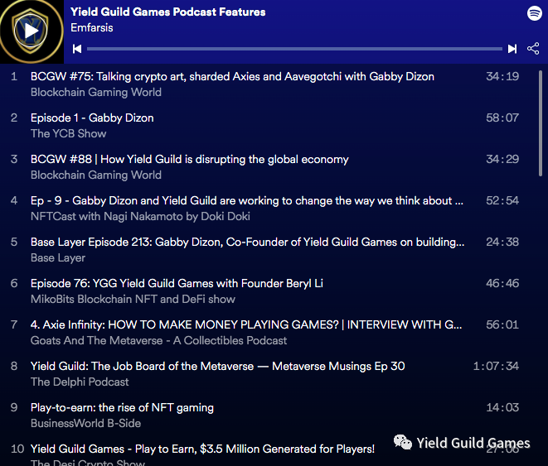Play Ep - 9 - Gabby Dizon episode
The image size is (548, 466).
pos(247,200)
